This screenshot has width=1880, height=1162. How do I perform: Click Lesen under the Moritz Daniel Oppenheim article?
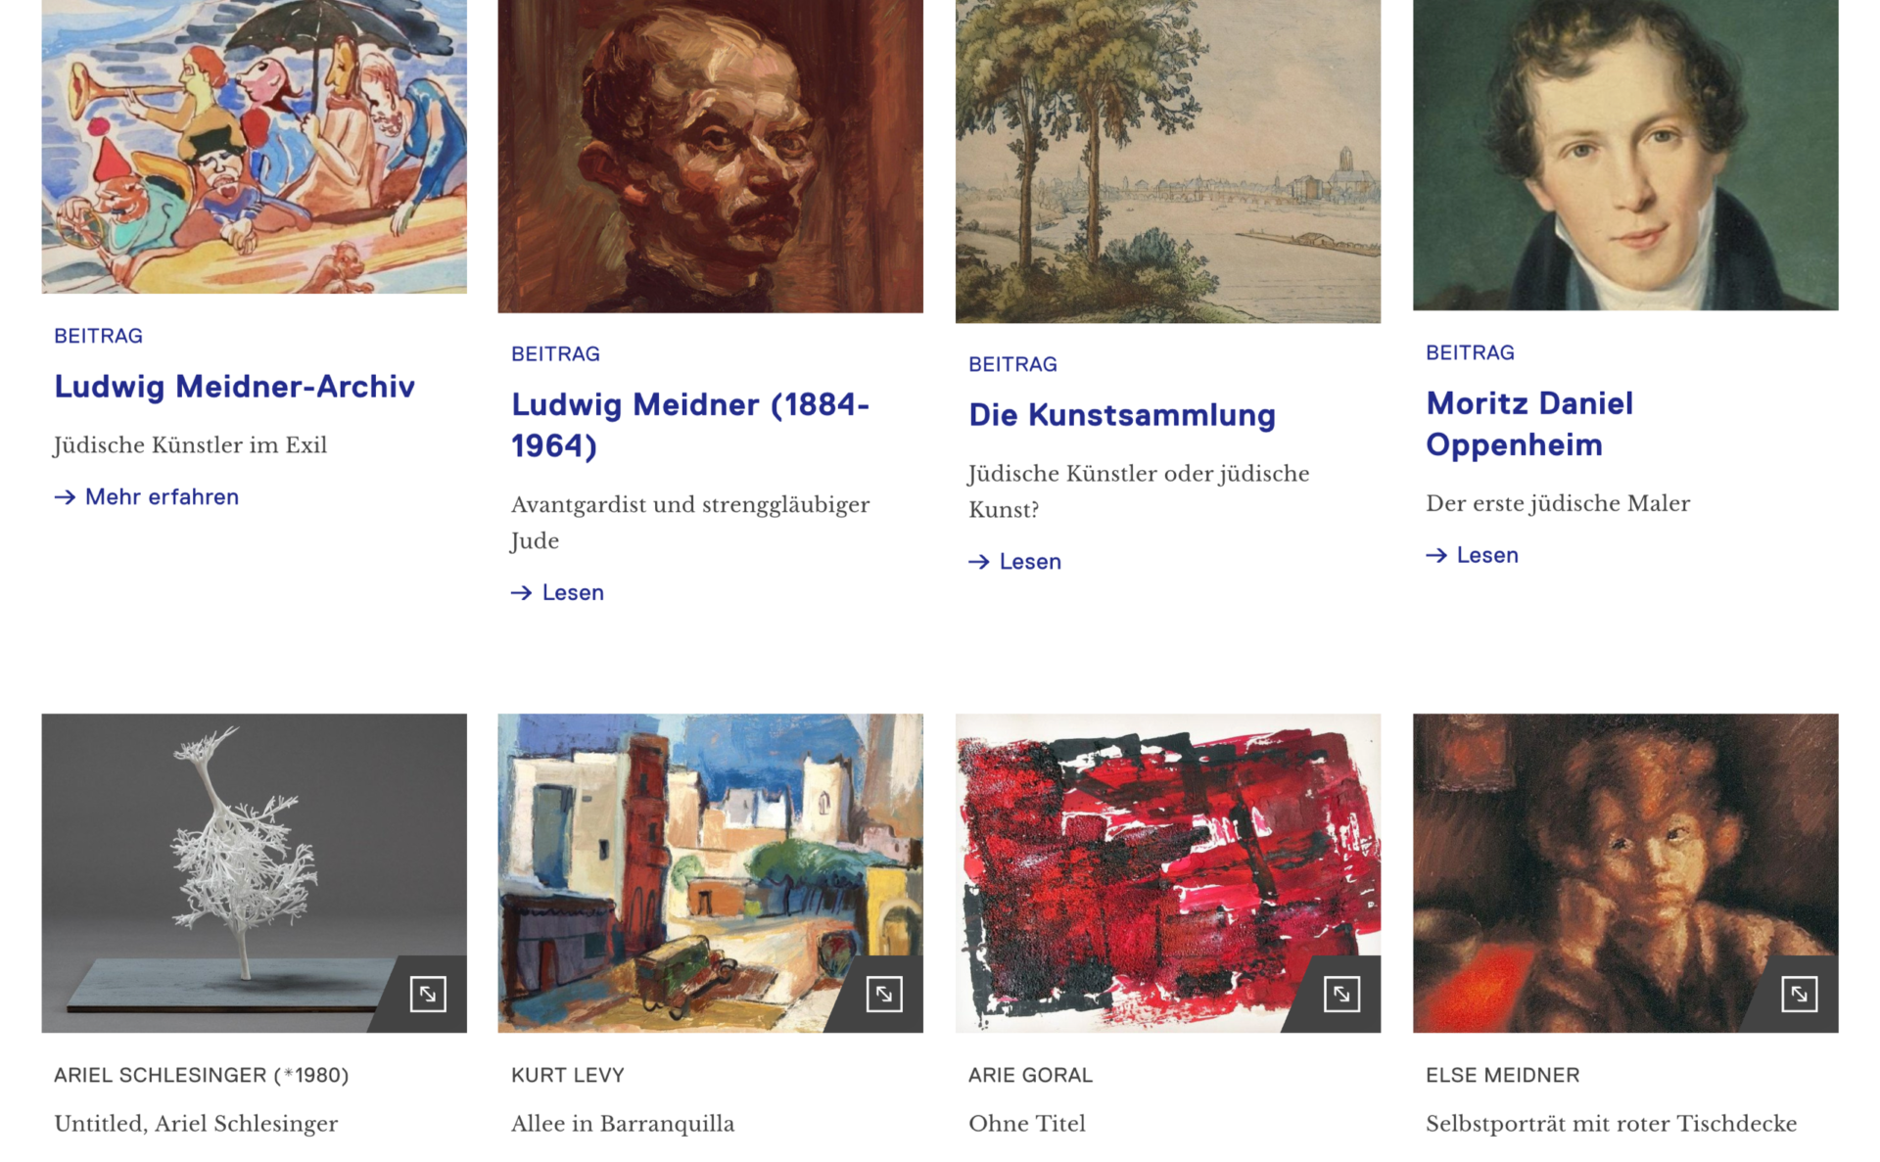(x=1487, y=555)
